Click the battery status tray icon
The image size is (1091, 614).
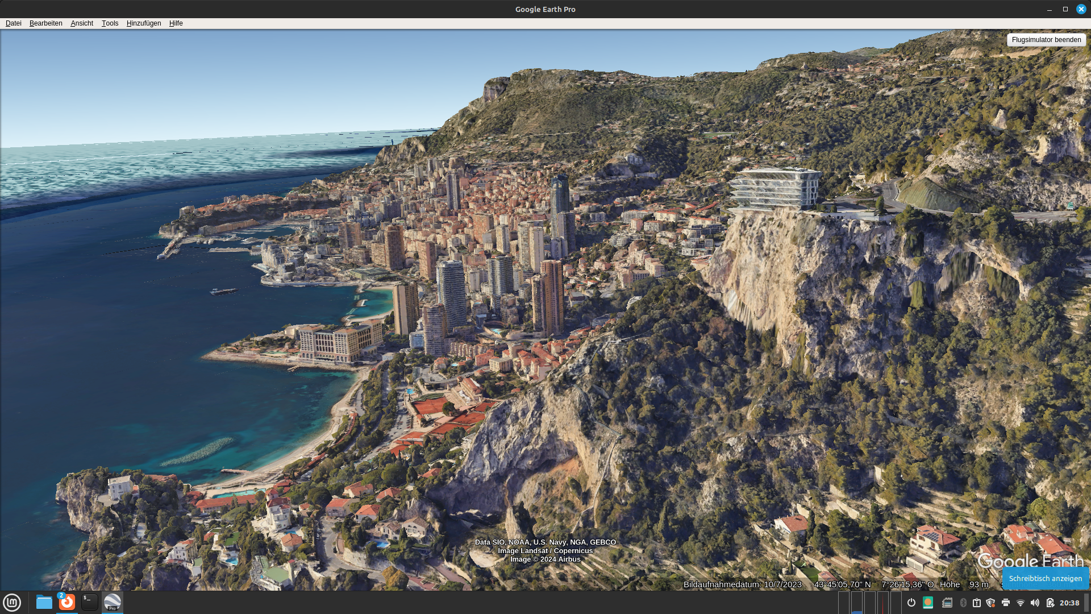tap(1050, 603)
